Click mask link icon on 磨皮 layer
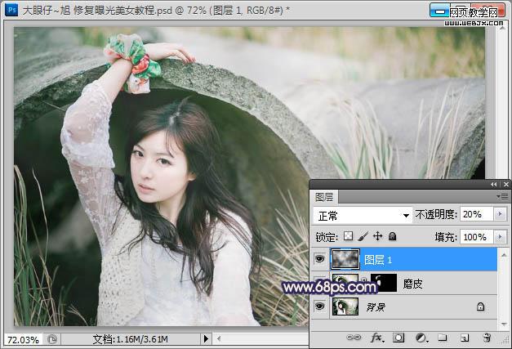The height and width of the screenshot is (349, 512). [364, 280]
